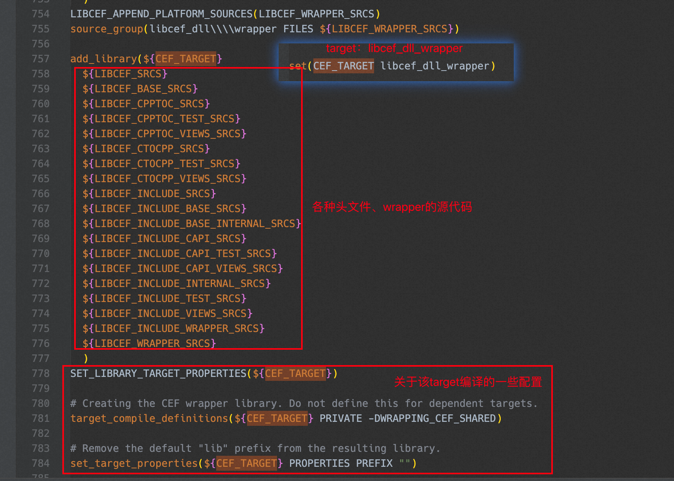This screenshot has height=481, width=674.
Task: Click target_compile_definitions command
Action: coord(149,418)
